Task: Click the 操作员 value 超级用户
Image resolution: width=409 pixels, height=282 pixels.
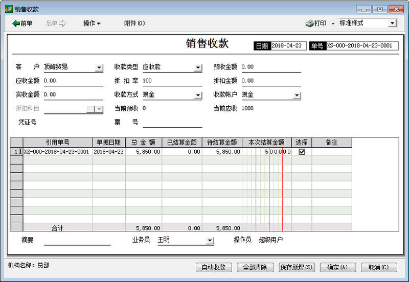Action: click(271, 240)
